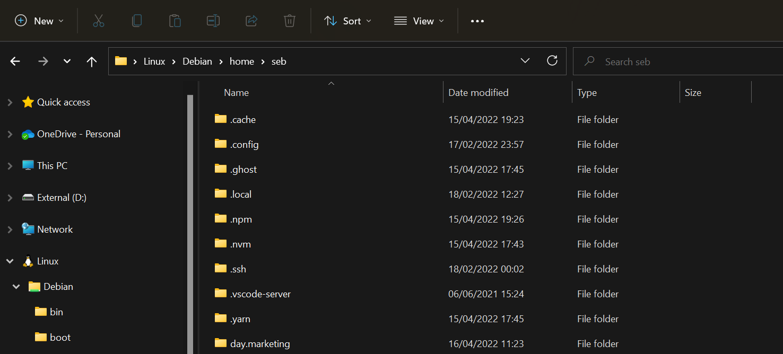Expand the This PC entry in sidebar

coord(10,165)
